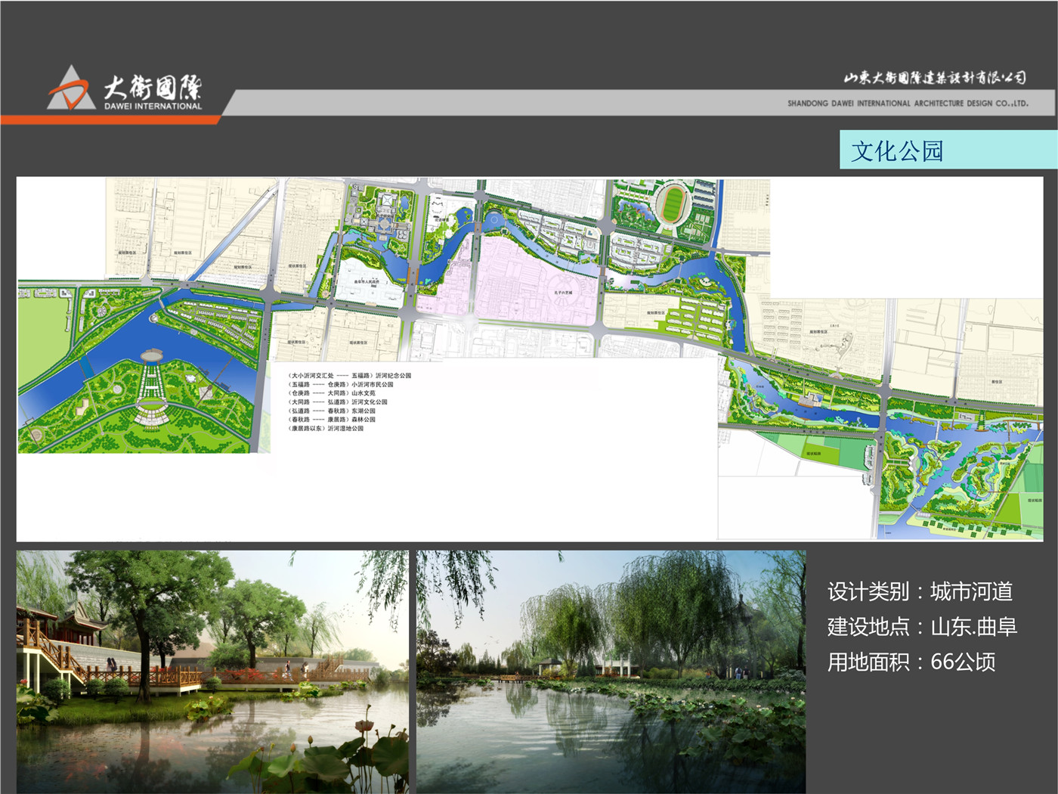
Task: Click legend row 沂河文化公园
Action: [337, 402]
